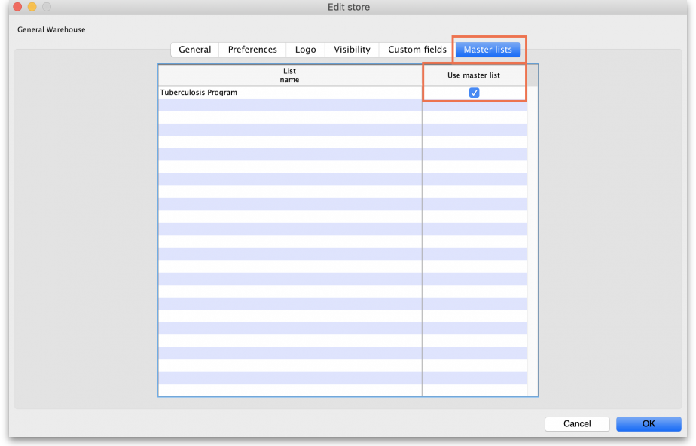Click the disabled maximize window button
Viewport: 696px width, 446px height.
(x=47, y=7)
